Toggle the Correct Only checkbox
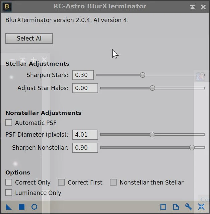The image size is (210, 214). click(9, 182)
